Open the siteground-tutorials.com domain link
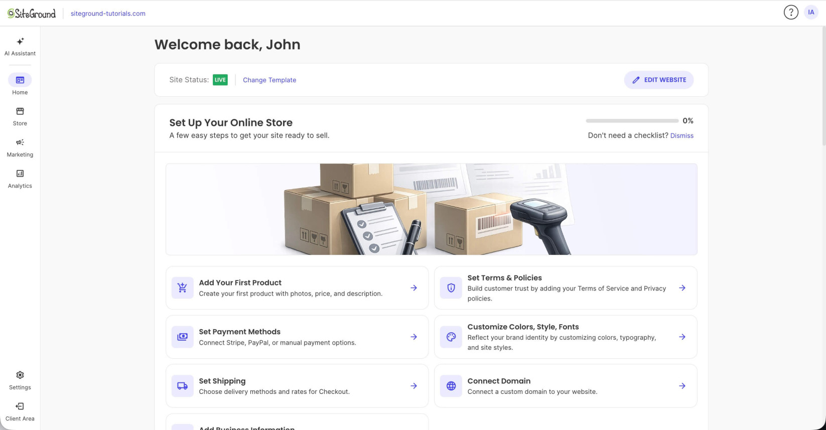 tap(108, 14)
